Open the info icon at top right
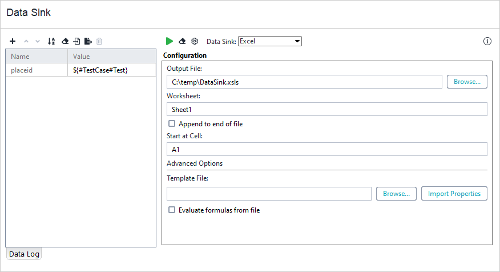This screenshot has width=500, height=272. click(x=487, y=41)
